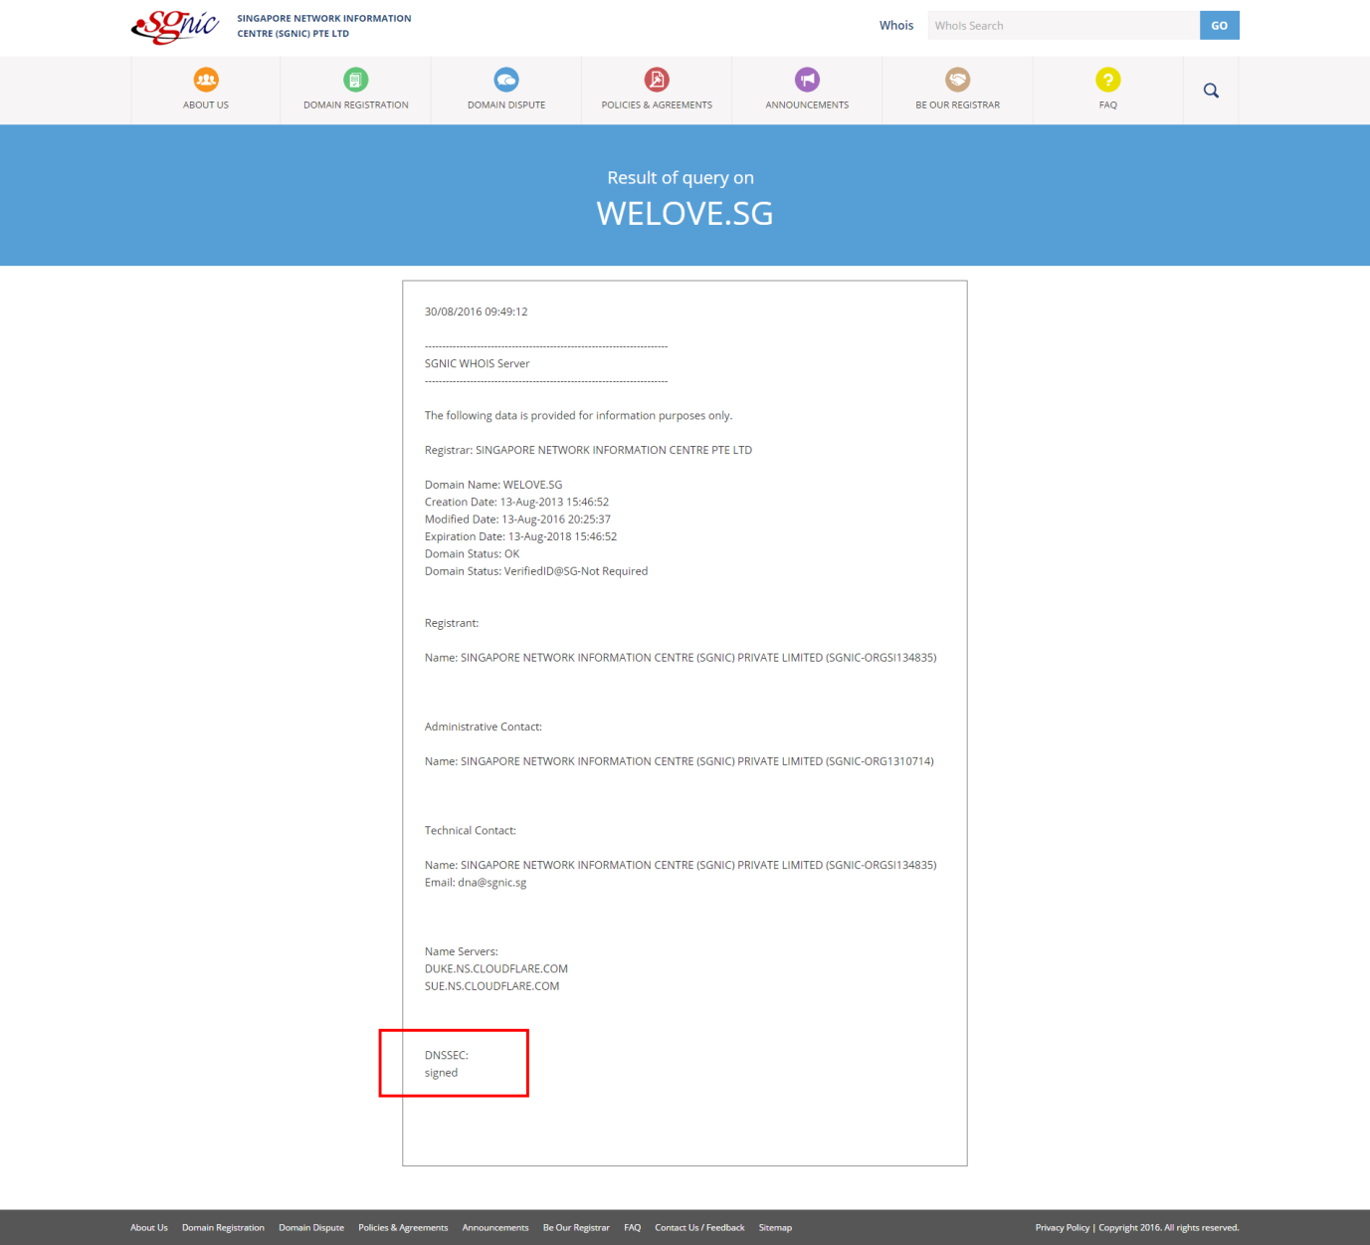Click Email: dna@sgnic.sg line

tap(476, 883)
